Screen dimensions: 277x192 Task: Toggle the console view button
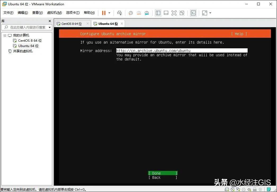click(193, 13)
